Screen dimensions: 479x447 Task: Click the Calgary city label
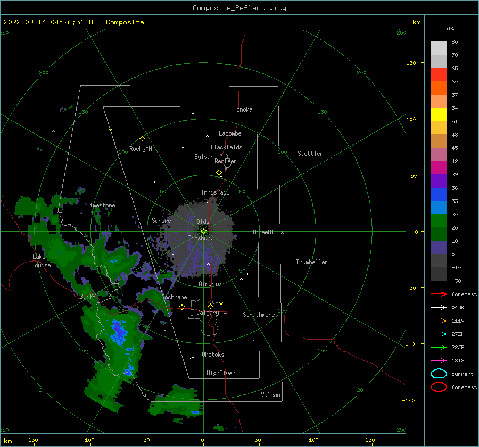click(208, 313)
